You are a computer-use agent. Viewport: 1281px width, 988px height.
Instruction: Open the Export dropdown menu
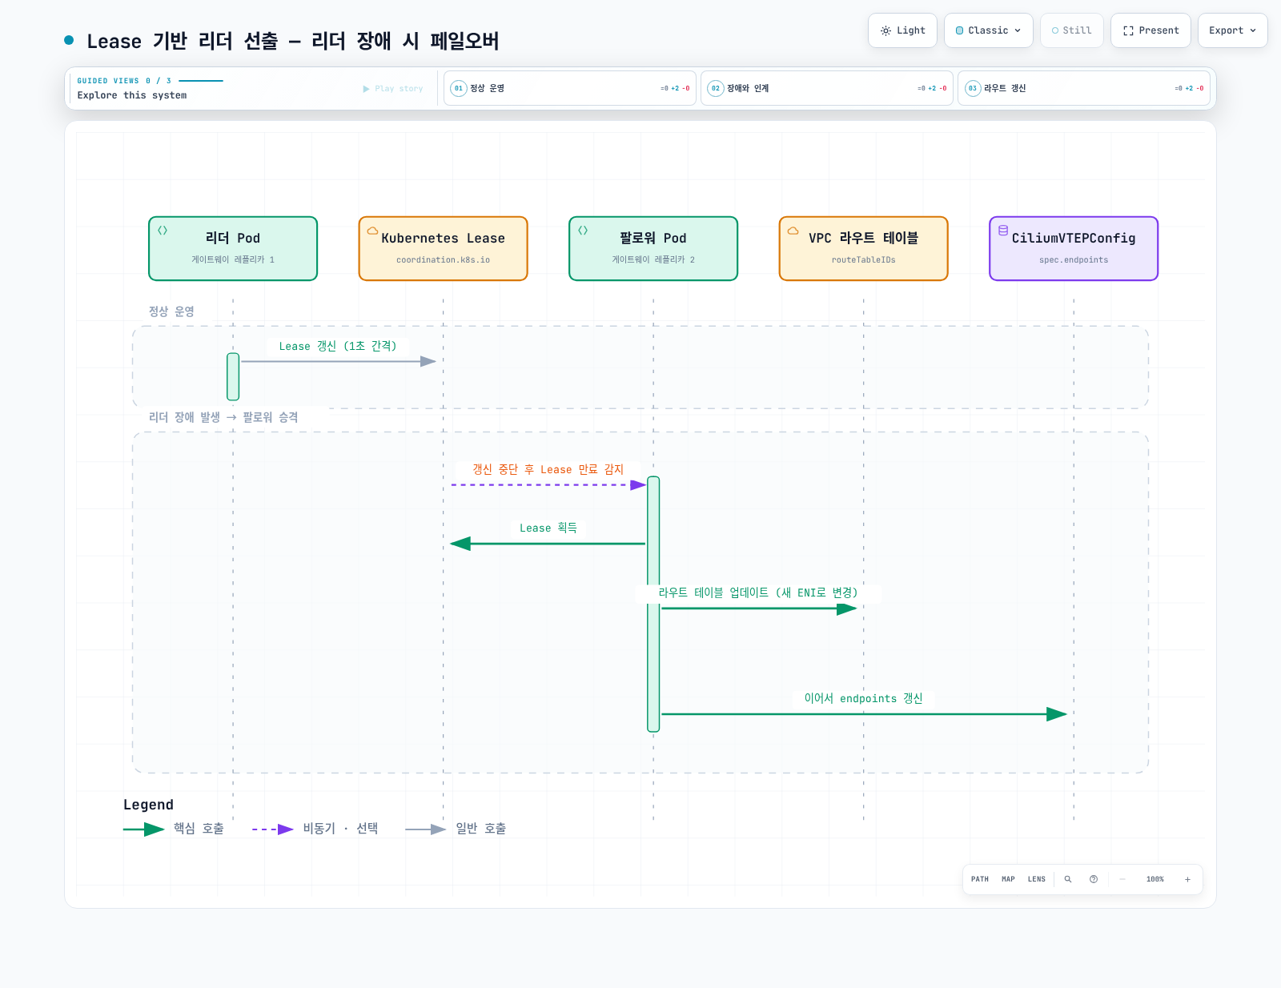tap(1232, 30)
